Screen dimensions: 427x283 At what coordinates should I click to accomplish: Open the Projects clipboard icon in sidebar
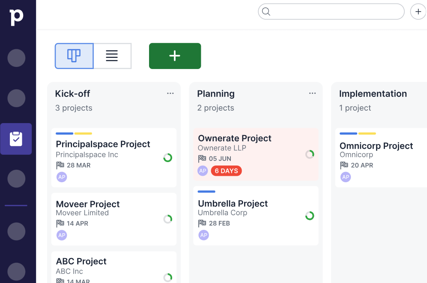pyautogui.click(x=16, y=139)
